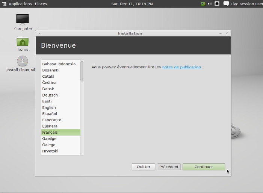The width and height of the screenshot is (263, 193).
Task: Open the Live session user menu
Action: click(x=246, y=4)
